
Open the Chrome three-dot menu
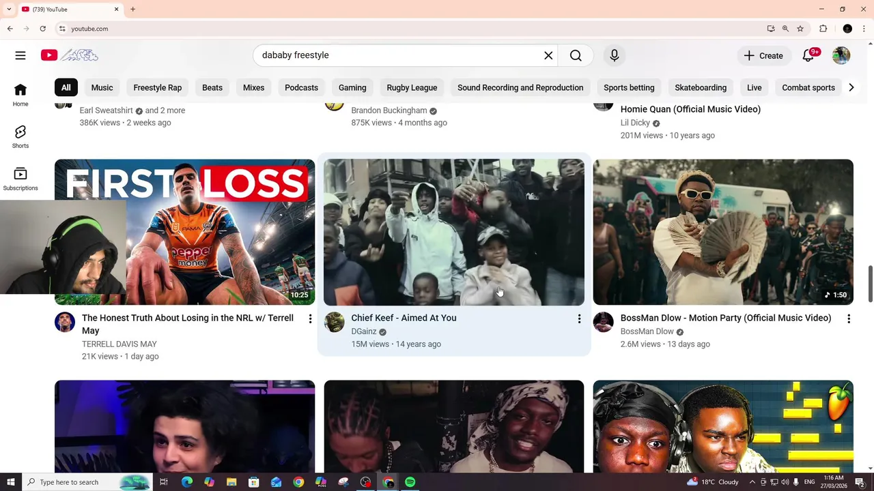click(864, 29)
